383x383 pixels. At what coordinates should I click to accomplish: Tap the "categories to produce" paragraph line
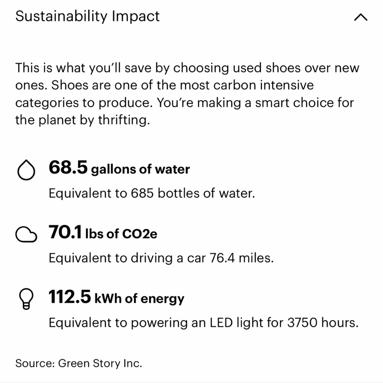click(184, 103)
